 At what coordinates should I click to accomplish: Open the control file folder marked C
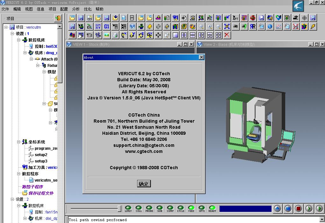[150, 18]
